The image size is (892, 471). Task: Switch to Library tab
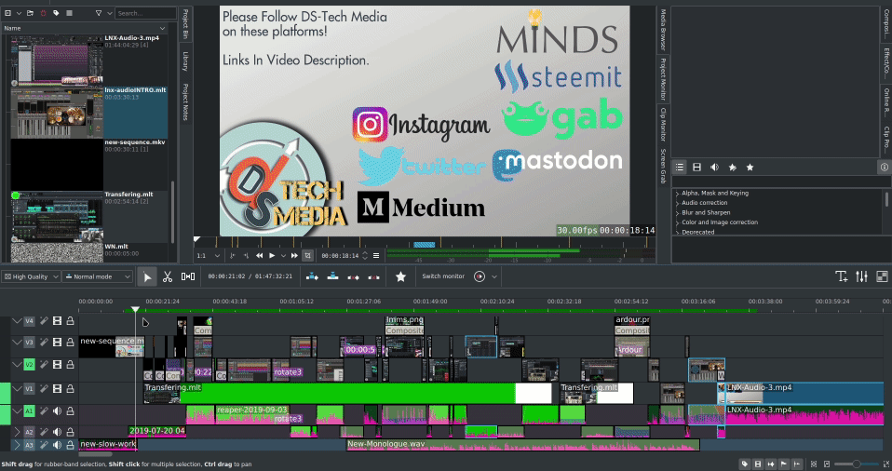click(185, 61)
